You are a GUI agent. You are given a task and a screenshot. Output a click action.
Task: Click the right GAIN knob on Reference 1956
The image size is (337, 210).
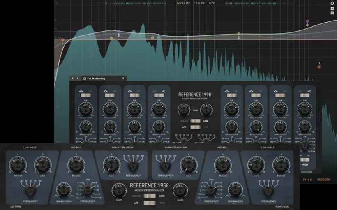[180, 190]
